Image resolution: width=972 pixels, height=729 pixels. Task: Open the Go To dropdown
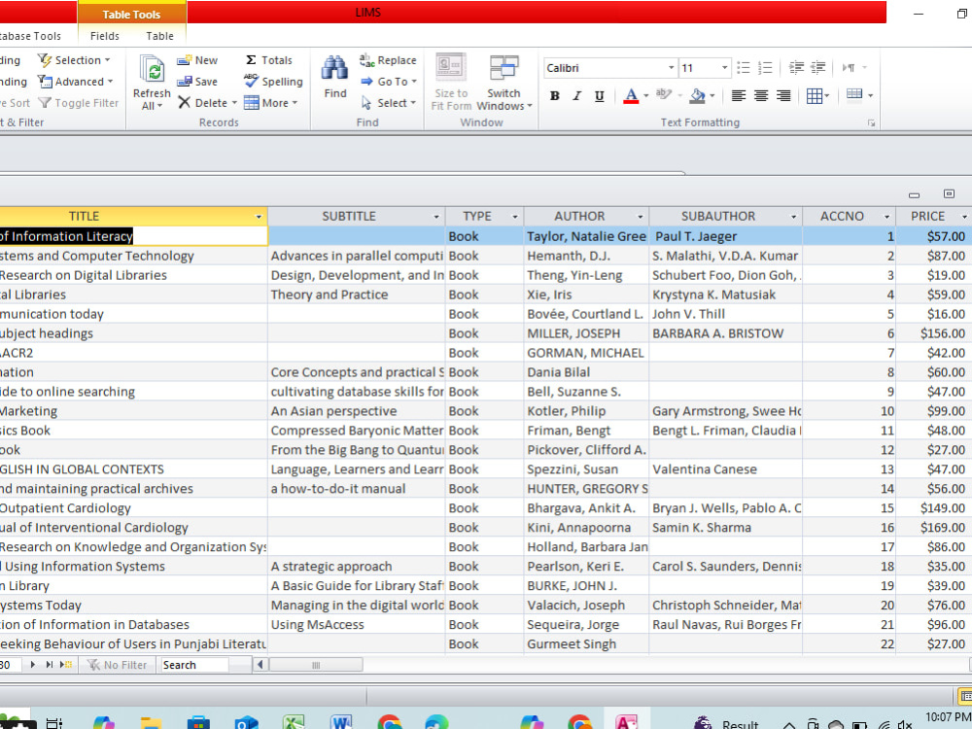pos(389,82)
